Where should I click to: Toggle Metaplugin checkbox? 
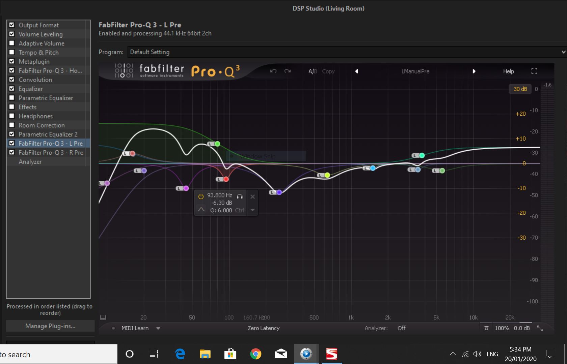(12, 61)
